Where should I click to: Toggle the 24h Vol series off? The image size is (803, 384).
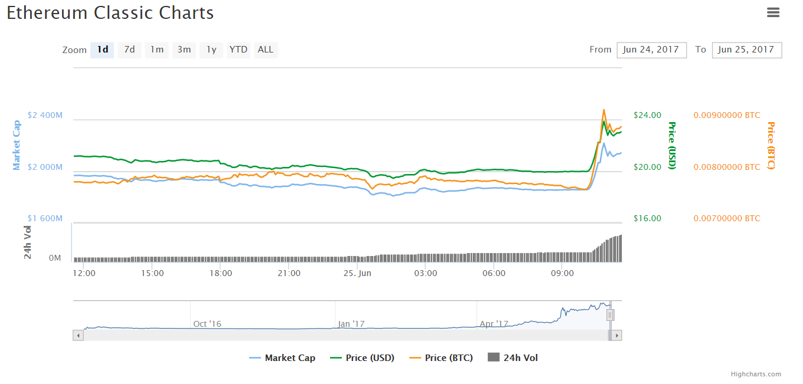(520, 357)
